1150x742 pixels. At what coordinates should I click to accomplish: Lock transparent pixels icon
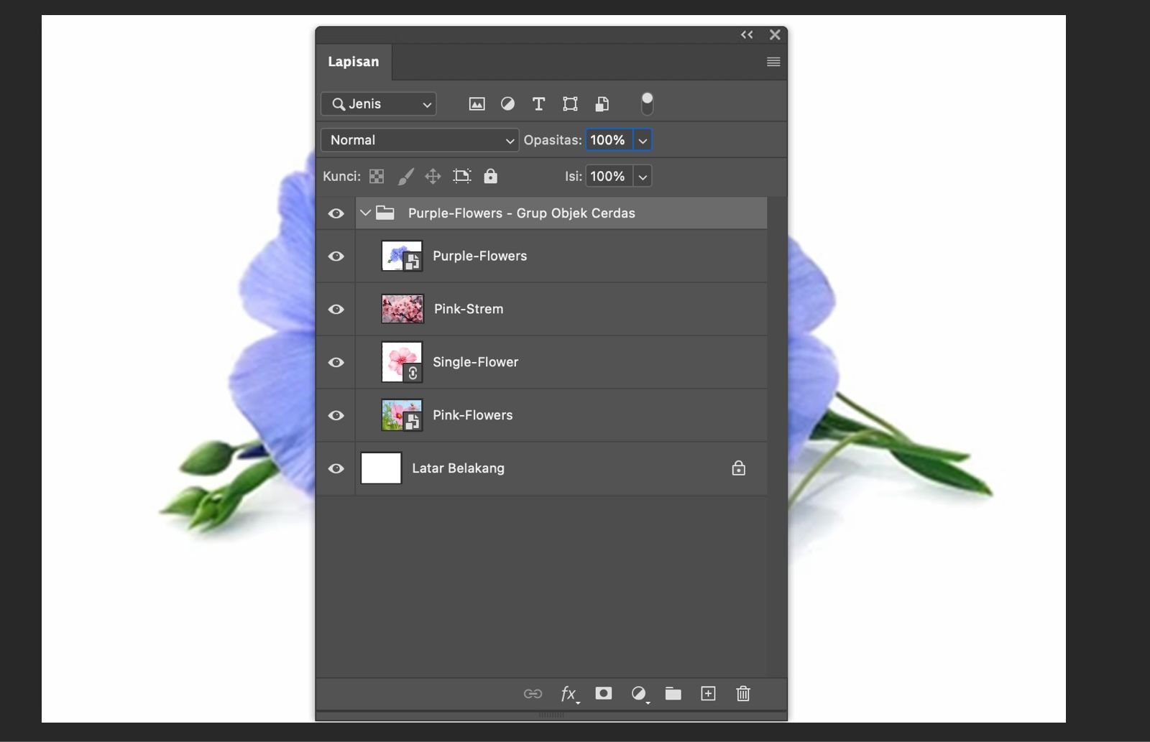[377, 177]
